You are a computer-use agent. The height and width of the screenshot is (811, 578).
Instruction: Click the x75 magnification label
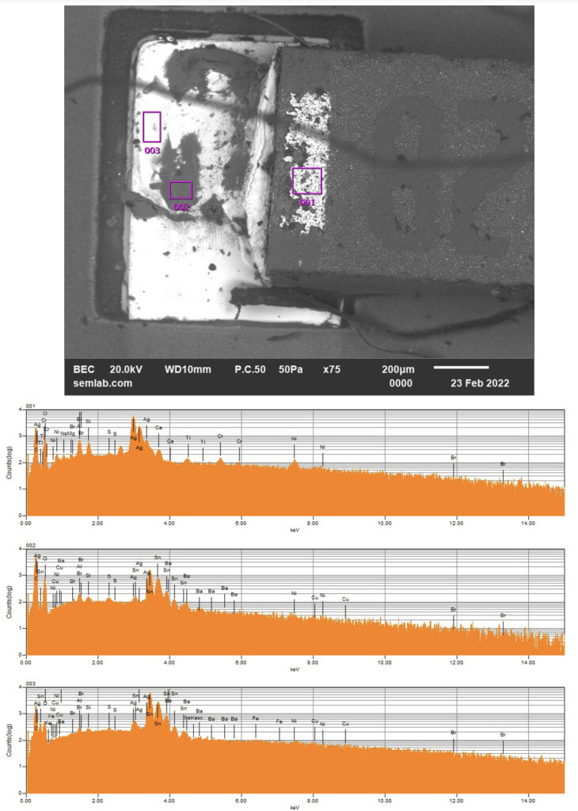point(332,369)
